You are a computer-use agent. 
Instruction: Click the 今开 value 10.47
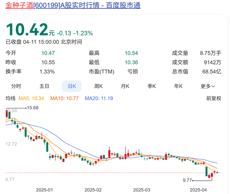coord(48,53)
